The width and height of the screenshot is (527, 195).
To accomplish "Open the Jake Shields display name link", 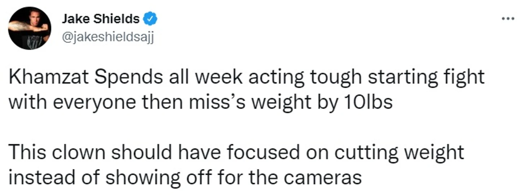I will [100, 19].
